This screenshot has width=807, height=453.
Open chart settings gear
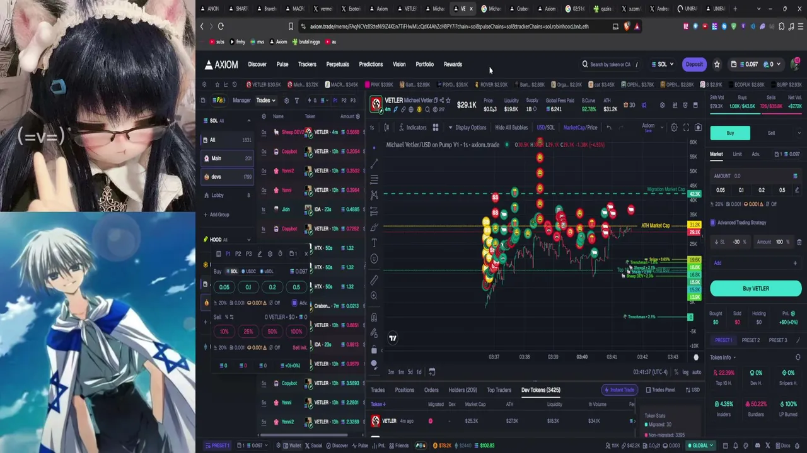point(674,128)
